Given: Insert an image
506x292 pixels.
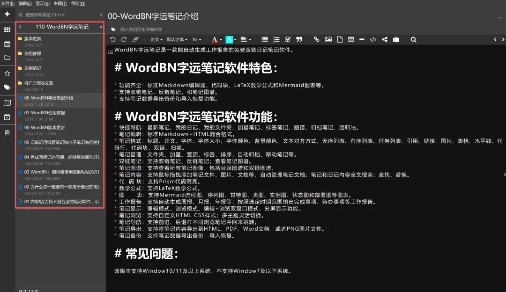Looking at the screenshot, I should coord(328,39).
